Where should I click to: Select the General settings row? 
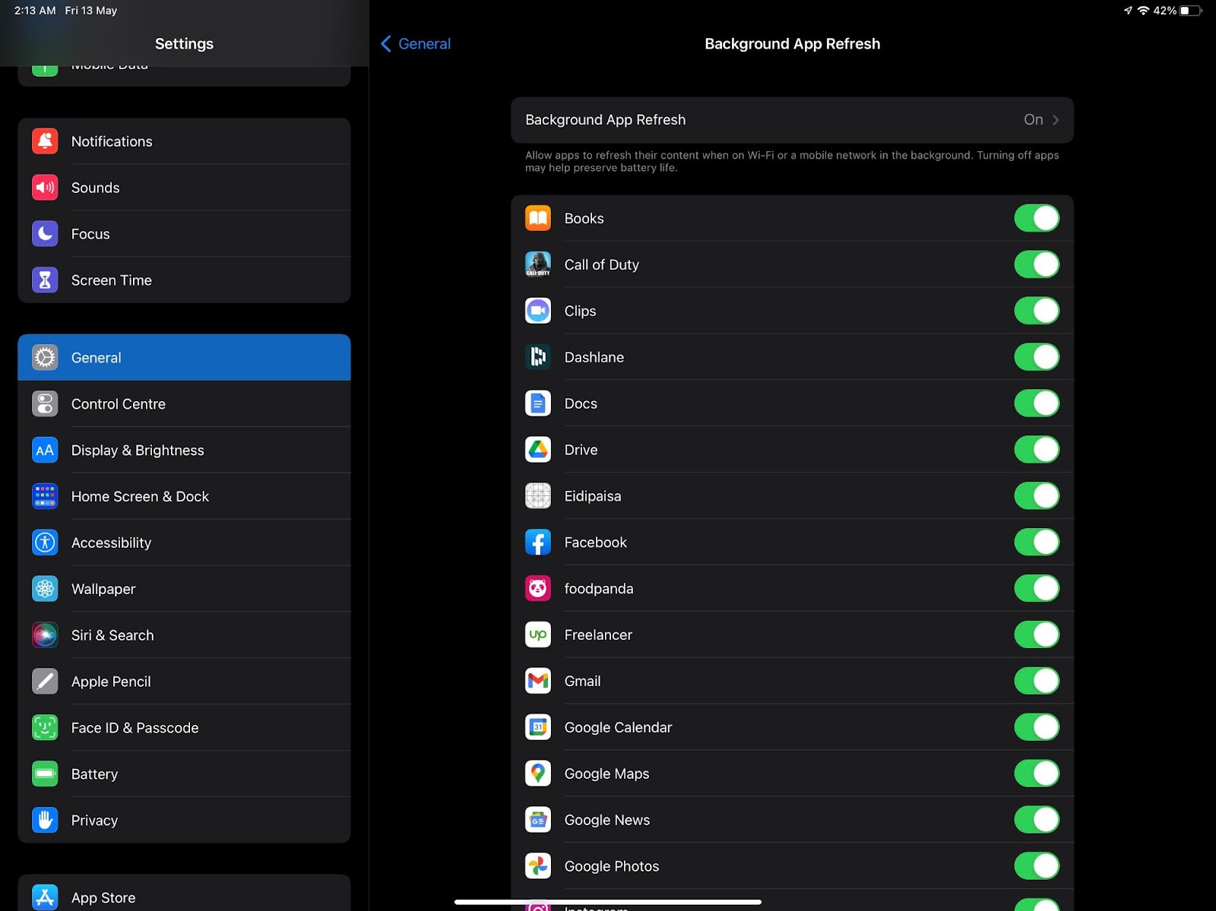[x=184, y=358]
